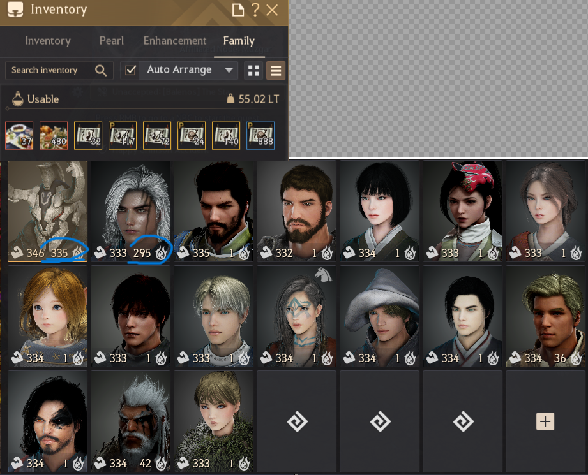
Task: Select the white-haired old warrior with 42
Action: 130,421
